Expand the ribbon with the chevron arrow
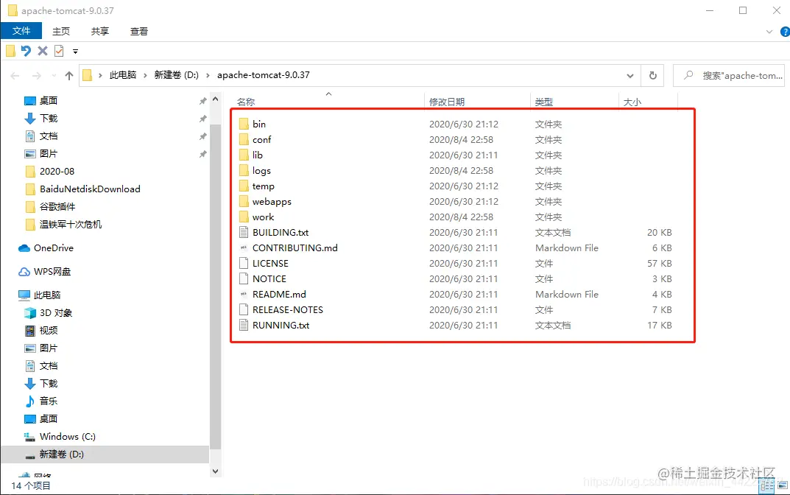This screenshot has height=495, width=790. (x=769, y=32)
